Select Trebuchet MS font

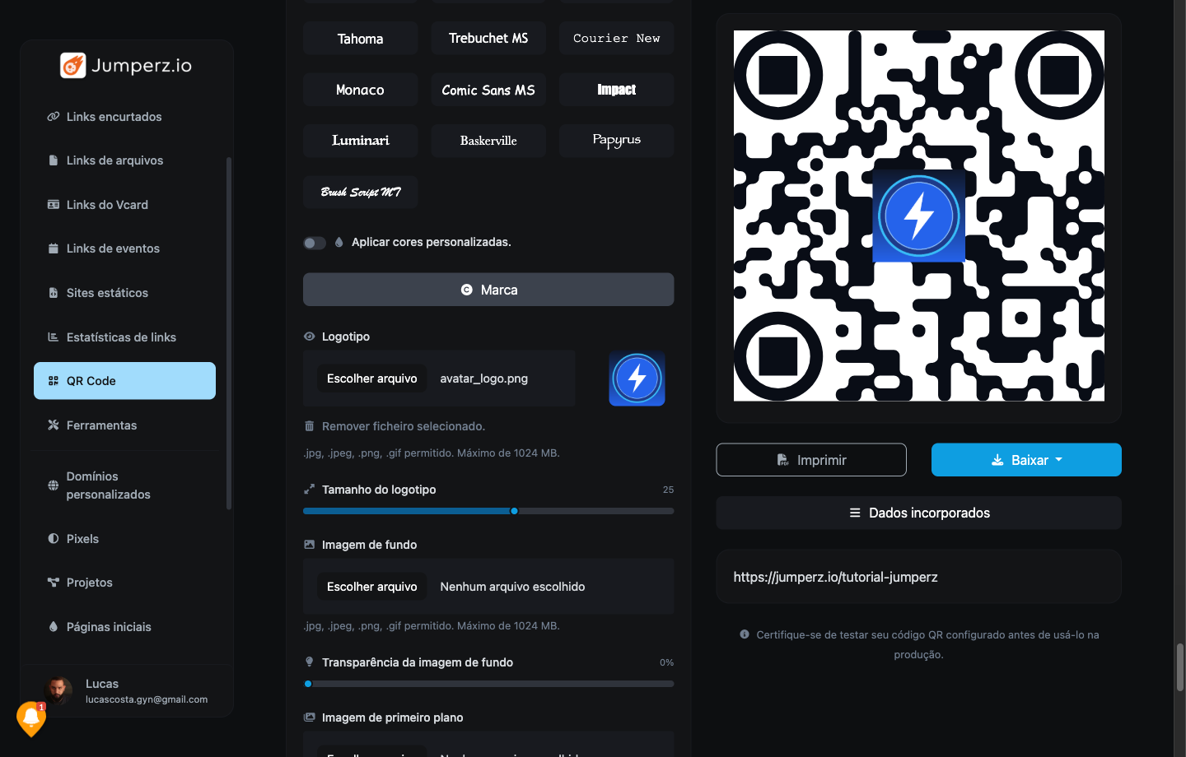point(488,39)
